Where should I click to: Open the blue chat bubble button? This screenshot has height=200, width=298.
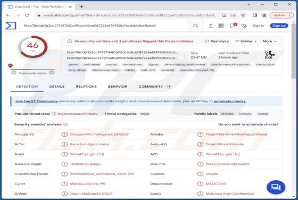pyautogui.click(x=276, y=187)
